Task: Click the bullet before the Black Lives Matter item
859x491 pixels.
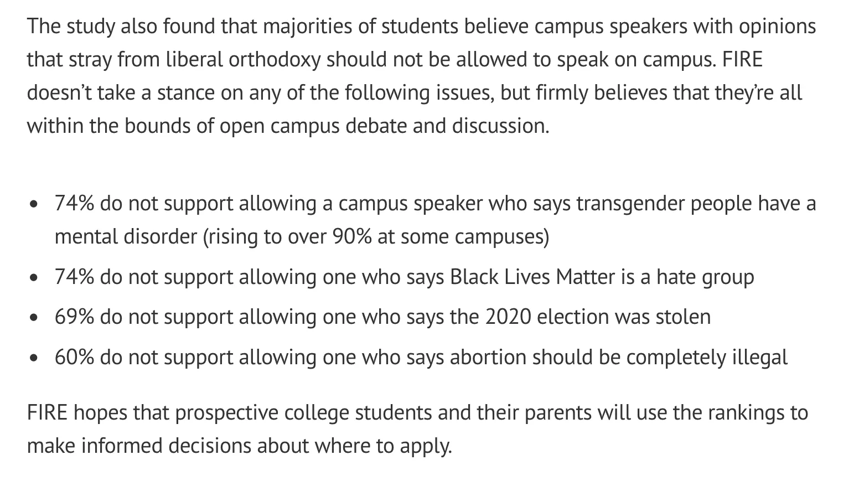Action: tap(35, 277)
